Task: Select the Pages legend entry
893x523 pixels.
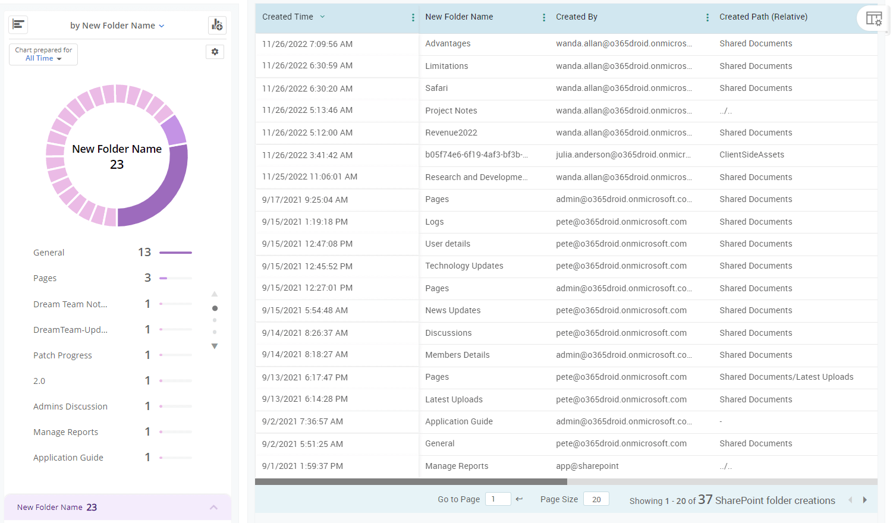Action: pyautogui.click(x=45, y=278)
